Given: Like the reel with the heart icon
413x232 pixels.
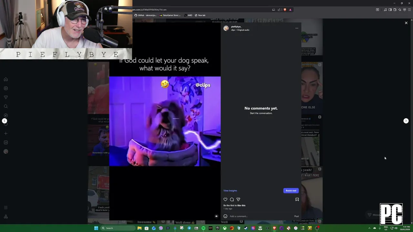Looking at the screenshot, I should (226, 199).
